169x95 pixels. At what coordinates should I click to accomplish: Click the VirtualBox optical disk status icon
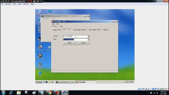click(141, 89)
